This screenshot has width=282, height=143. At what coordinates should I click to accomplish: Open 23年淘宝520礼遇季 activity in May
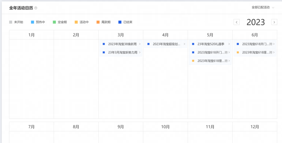click(210, 44)
